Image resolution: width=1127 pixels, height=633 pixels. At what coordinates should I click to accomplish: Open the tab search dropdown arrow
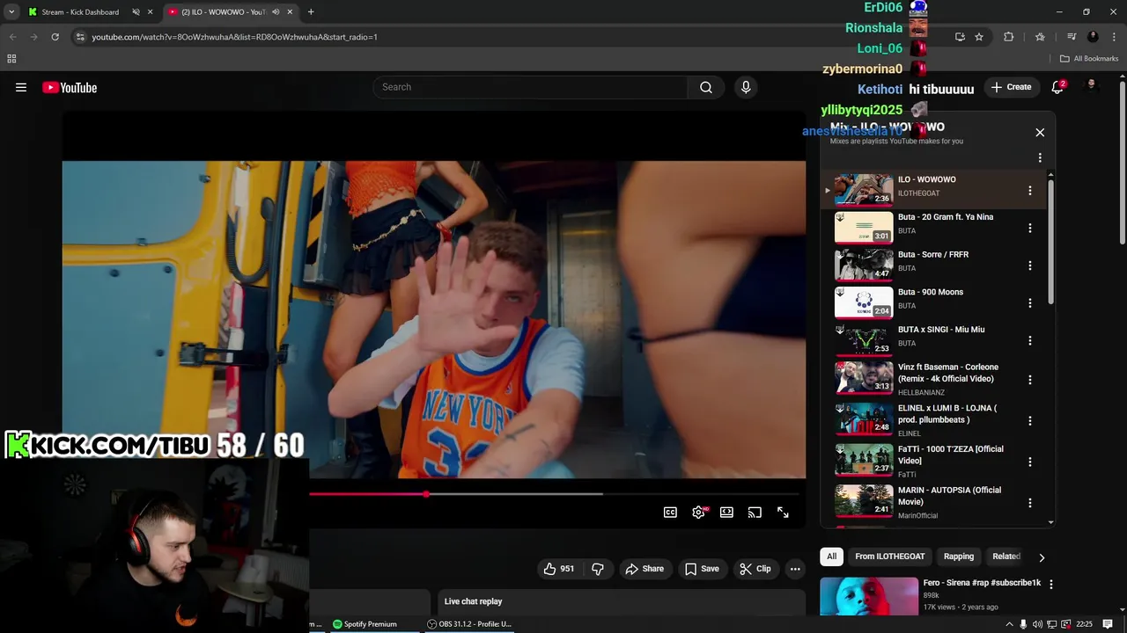(x=11, y=12)
